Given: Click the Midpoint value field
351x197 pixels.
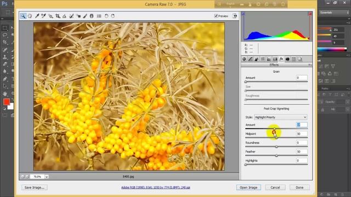Looking at the screenshot, I should pos(302,134).
